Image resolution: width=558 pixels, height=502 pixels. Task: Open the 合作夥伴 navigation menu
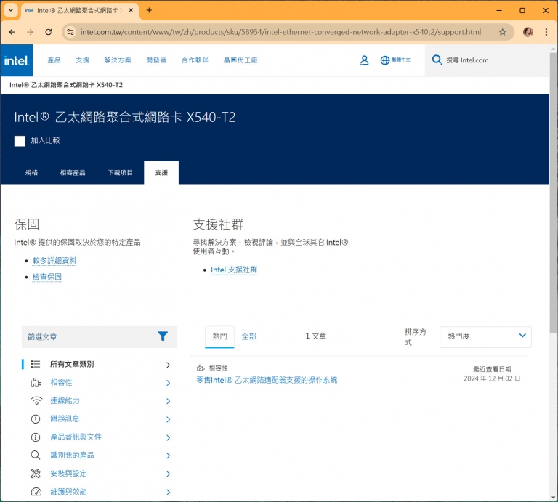click(x=195, y=60)
